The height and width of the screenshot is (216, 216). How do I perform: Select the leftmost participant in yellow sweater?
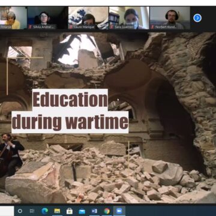click(x=13, y=18)
